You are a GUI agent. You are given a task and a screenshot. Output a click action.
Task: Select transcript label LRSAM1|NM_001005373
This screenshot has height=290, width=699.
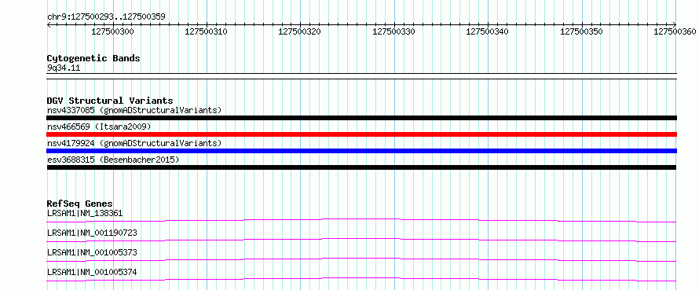pos(92,252)
